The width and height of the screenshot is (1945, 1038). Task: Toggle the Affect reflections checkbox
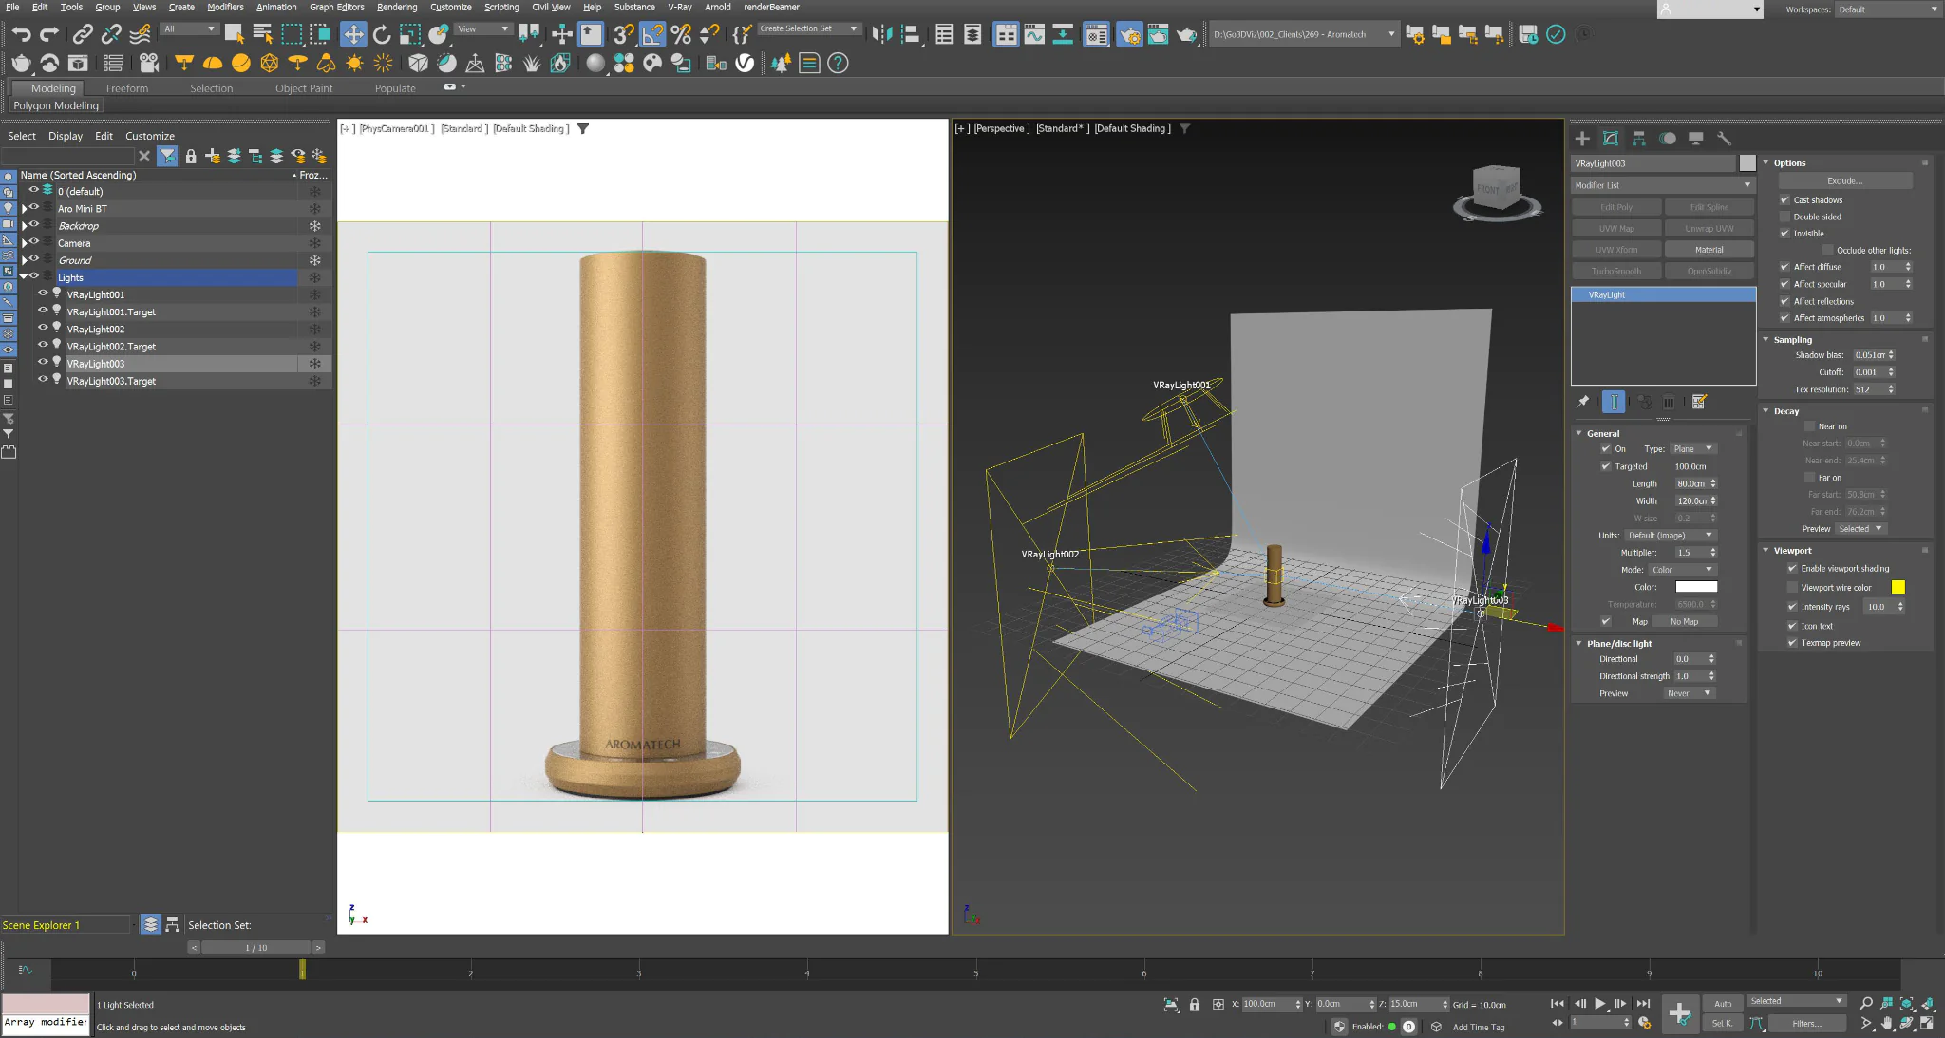(1784, 301)
